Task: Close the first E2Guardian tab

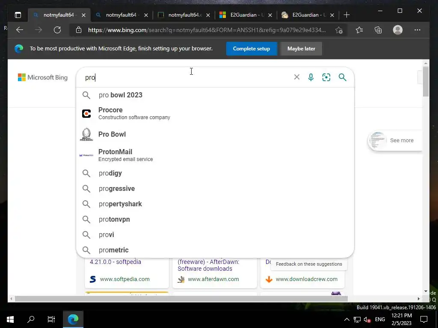Action: [270, 15]
